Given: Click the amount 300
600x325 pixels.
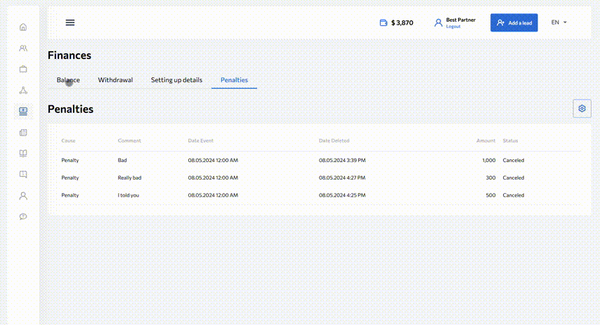Looking at the screenshot, I should (x=490, y=178).
